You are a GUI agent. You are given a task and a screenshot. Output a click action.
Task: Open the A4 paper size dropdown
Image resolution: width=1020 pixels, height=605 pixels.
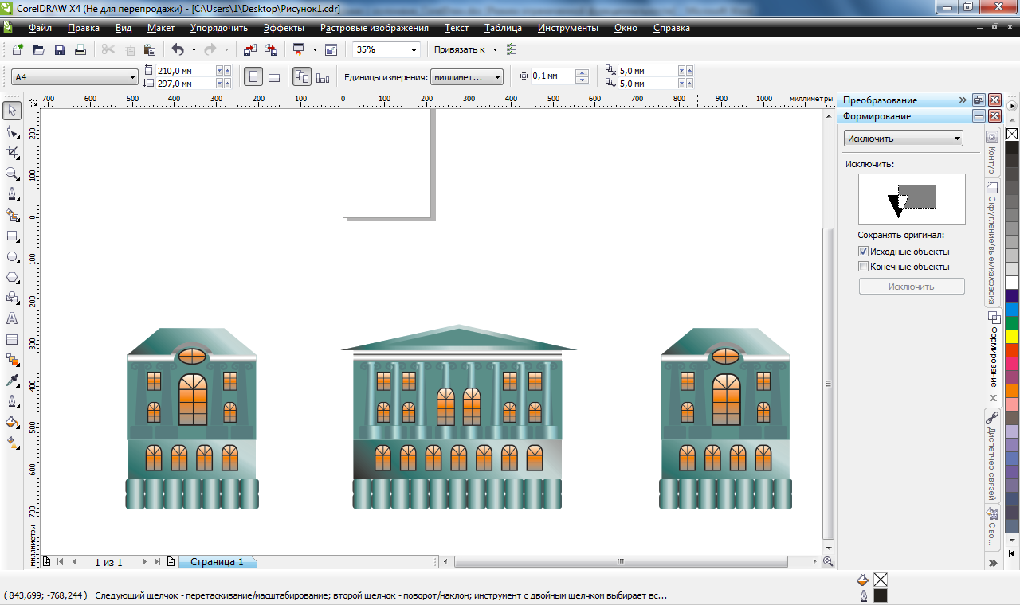pos(133,77)
